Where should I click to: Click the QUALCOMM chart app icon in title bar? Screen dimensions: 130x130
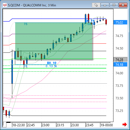5,5
